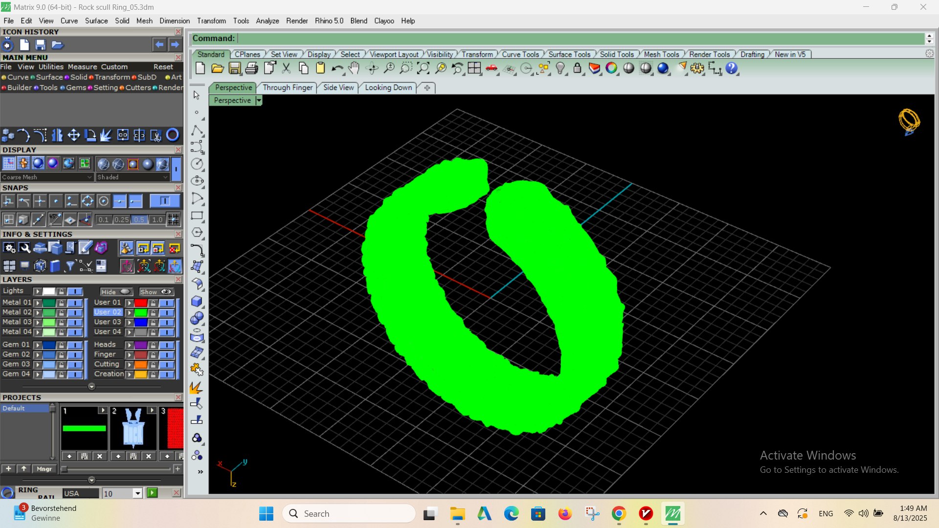This screenshot has height=528, width=939.
Task: Select the Pan hand tool
Action: point(354,68)
